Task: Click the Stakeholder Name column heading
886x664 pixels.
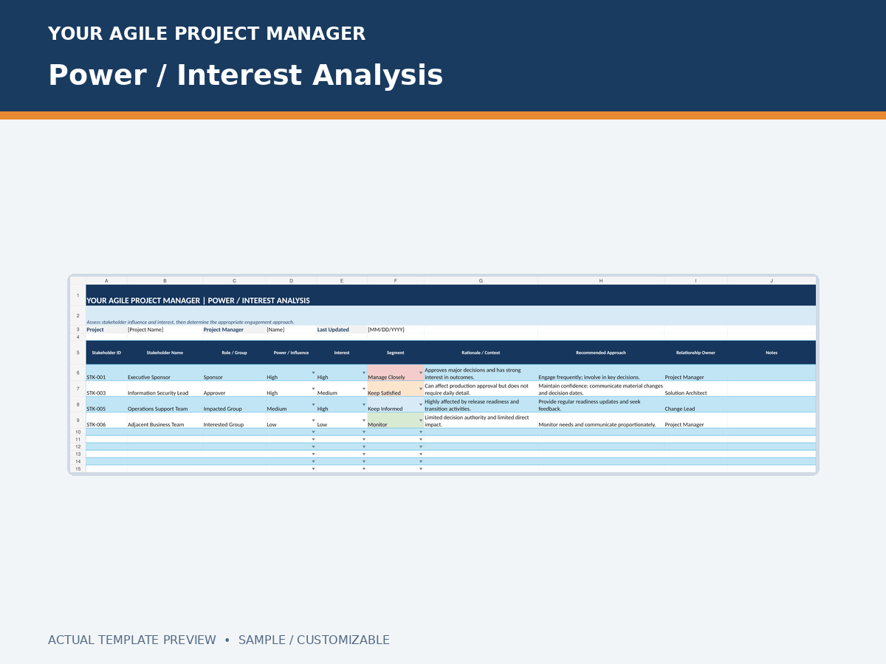Action: (x=165, y=353)
